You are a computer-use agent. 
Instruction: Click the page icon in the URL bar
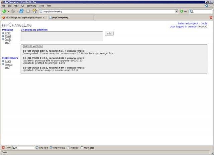pos(41,11)
